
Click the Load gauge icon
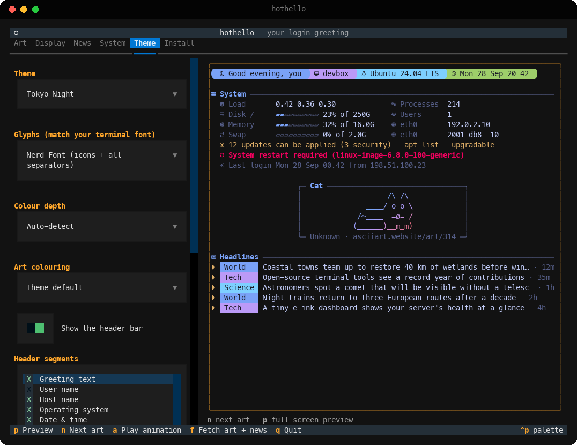click(x=222, y=104)
